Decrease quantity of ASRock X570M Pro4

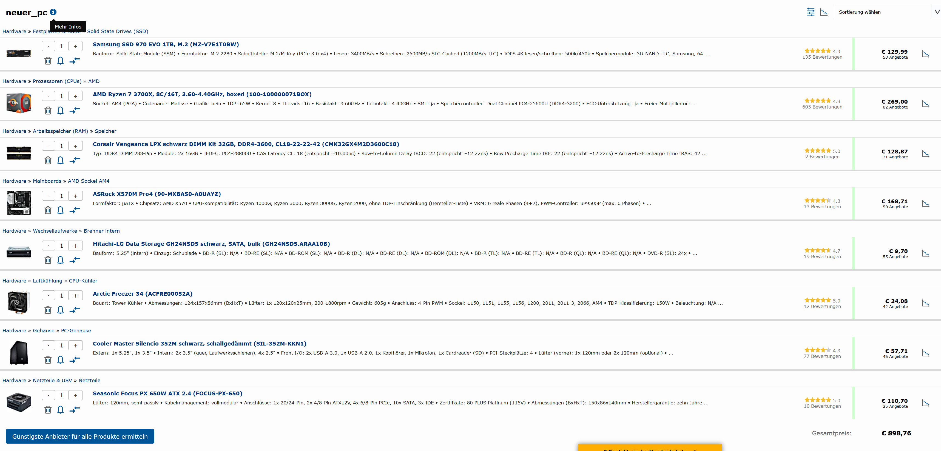point(48,196)
